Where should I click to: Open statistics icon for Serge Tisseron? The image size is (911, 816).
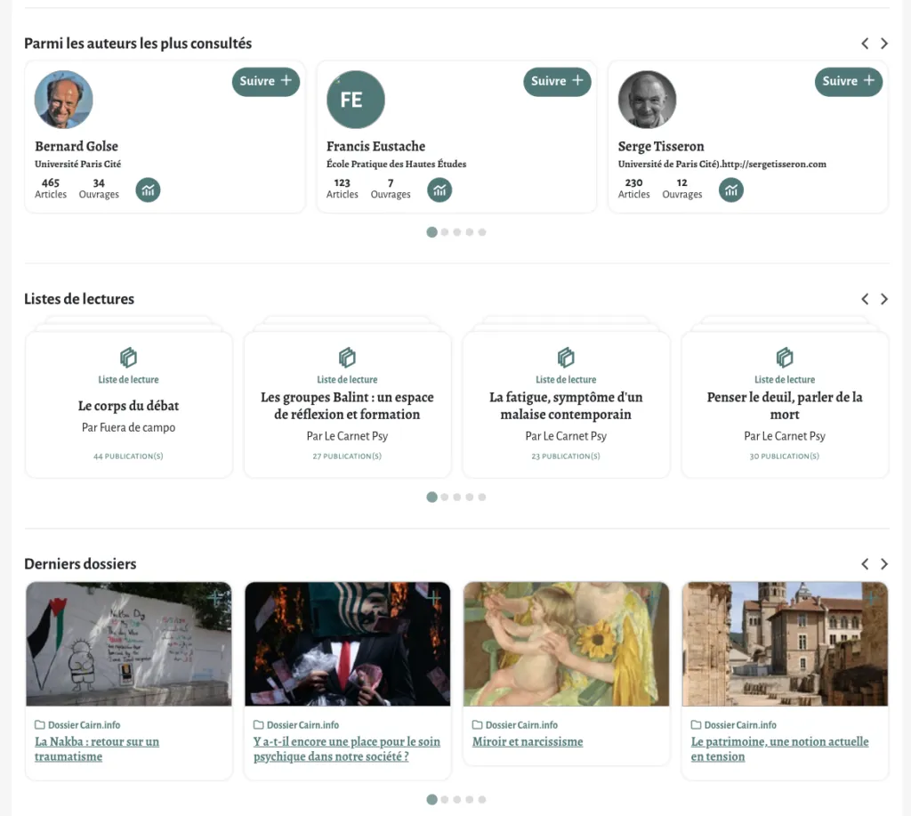coord(731,190)
